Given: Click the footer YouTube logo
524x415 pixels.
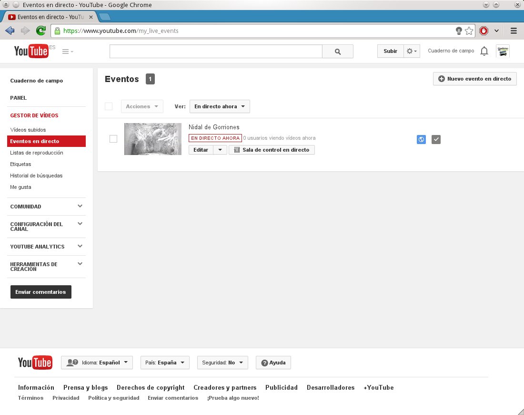Looking at the screenshot, I should [x=35, y=363].
